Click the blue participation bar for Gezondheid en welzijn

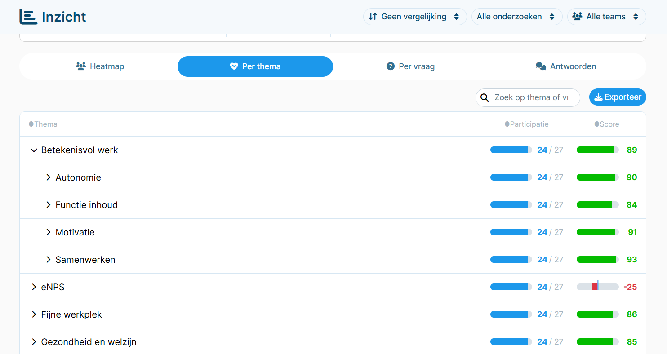511,341
